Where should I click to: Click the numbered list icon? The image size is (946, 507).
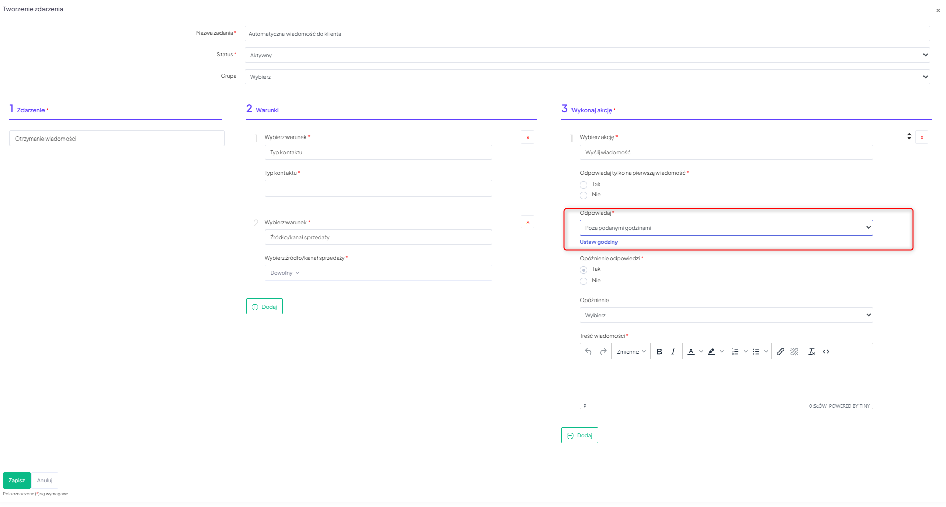(x=735, y=352)
